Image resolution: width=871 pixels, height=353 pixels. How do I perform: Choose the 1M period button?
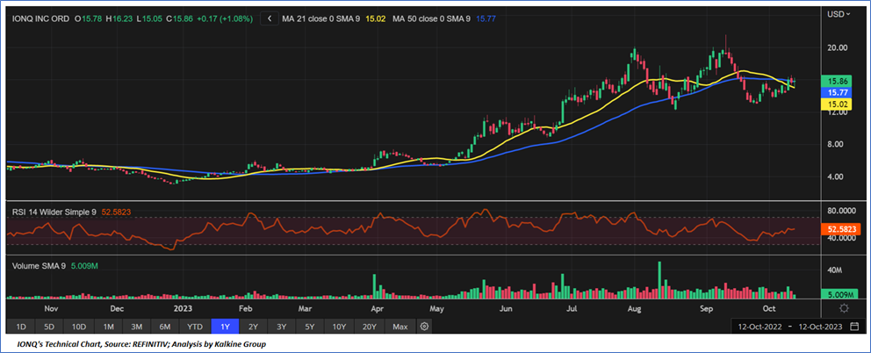click(108, 327)
